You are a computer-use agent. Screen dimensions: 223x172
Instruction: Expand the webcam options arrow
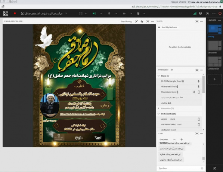(131, 14)
